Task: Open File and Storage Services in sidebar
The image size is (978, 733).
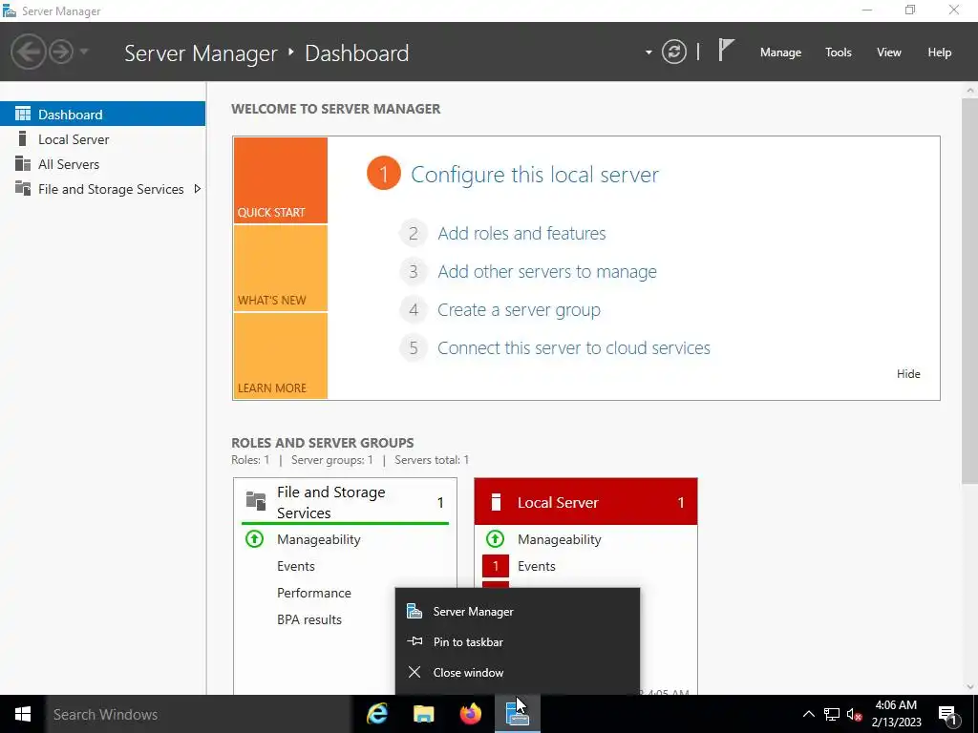Action: [x=103, y=189]
